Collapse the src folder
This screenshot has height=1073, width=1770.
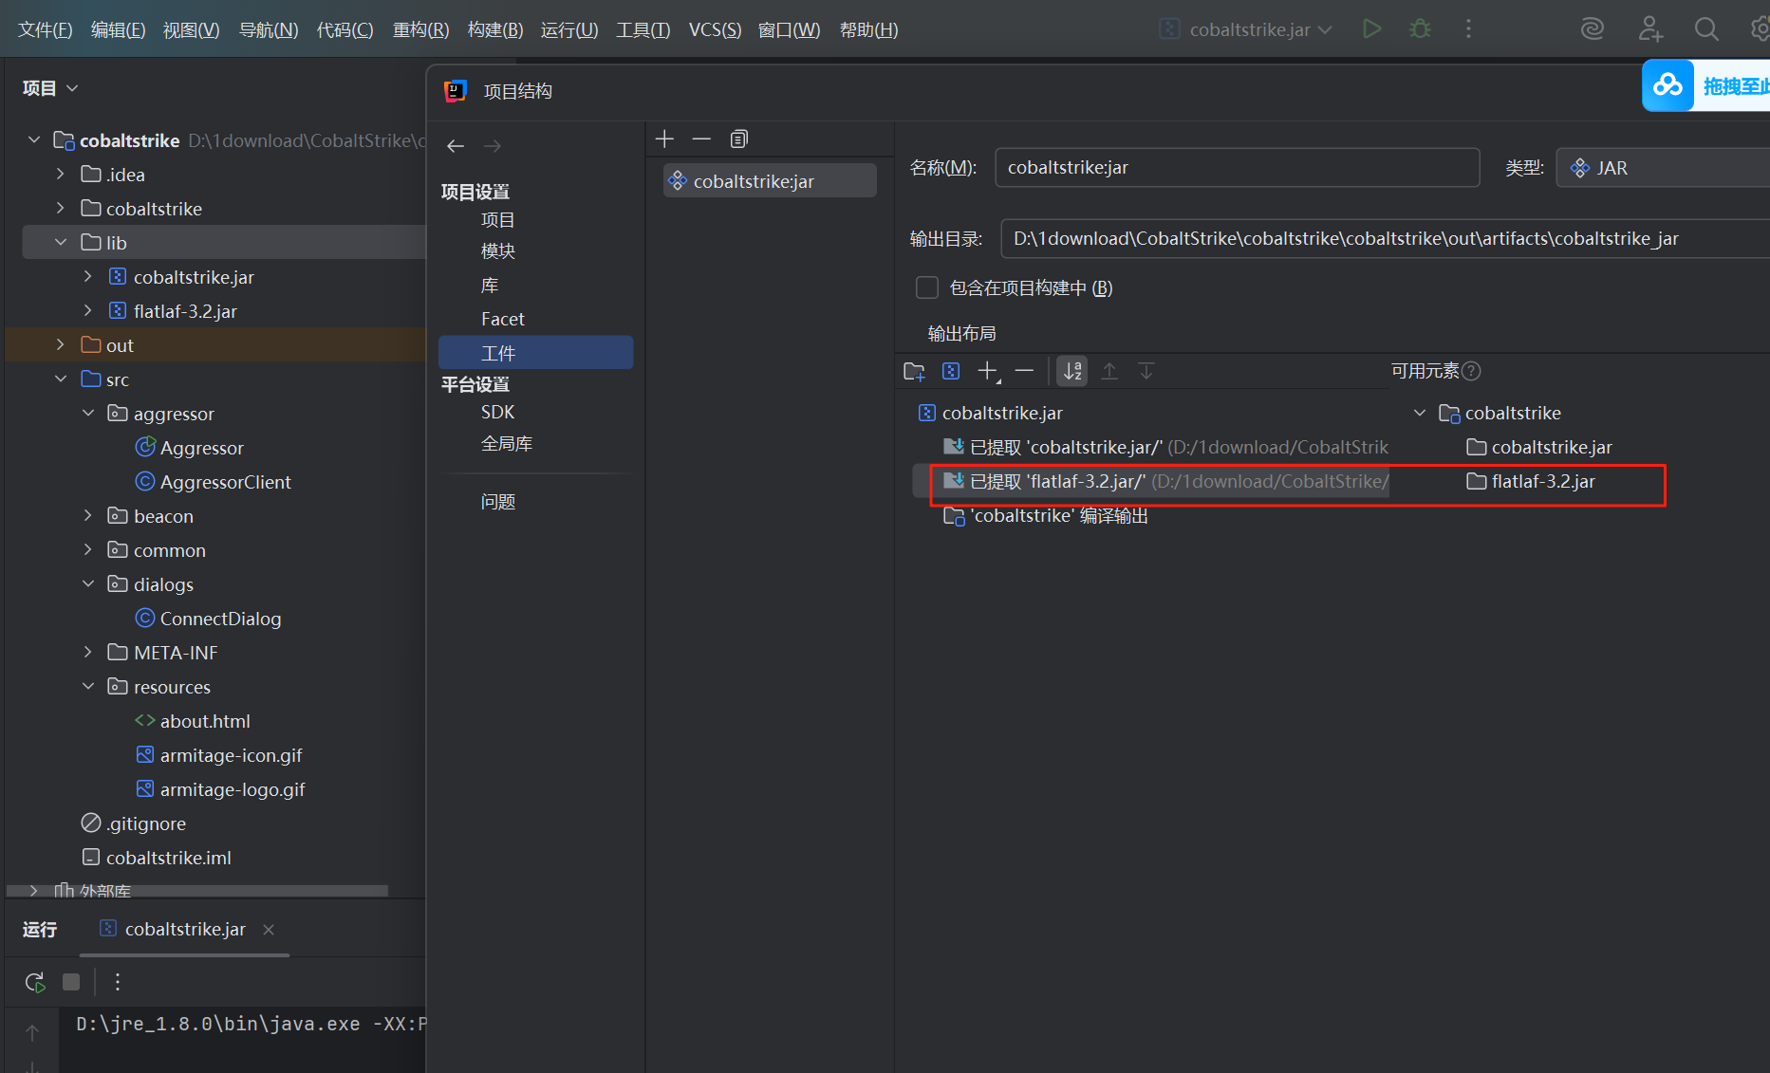pos(61,379)
